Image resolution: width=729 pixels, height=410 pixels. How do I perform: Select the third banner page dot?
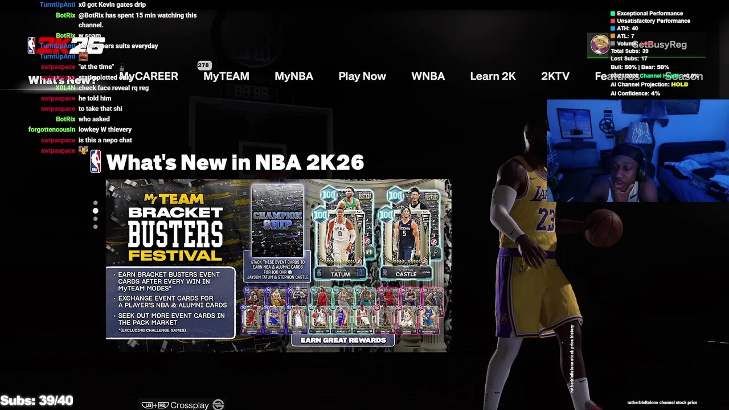tap(95, 219)
